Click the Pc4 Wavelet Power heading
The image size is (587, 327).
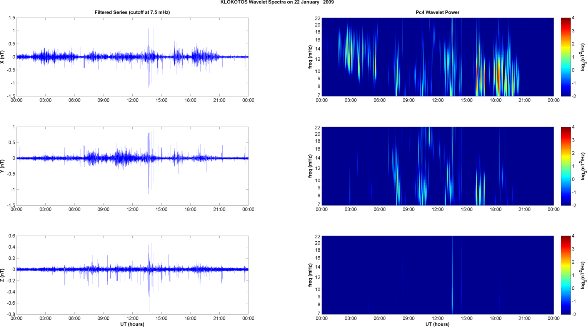point(437,12)
